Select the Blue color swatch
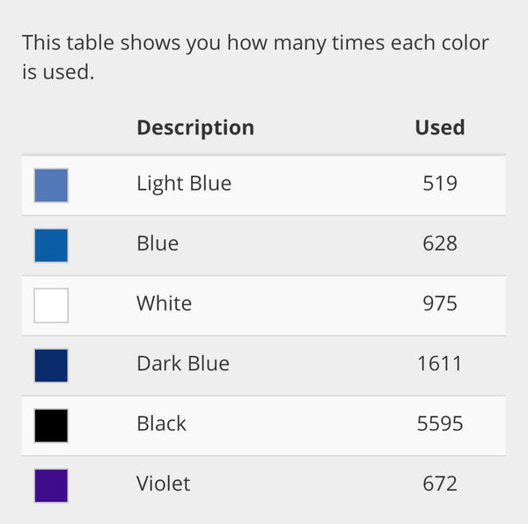528x524 pixels. point(51,245)
